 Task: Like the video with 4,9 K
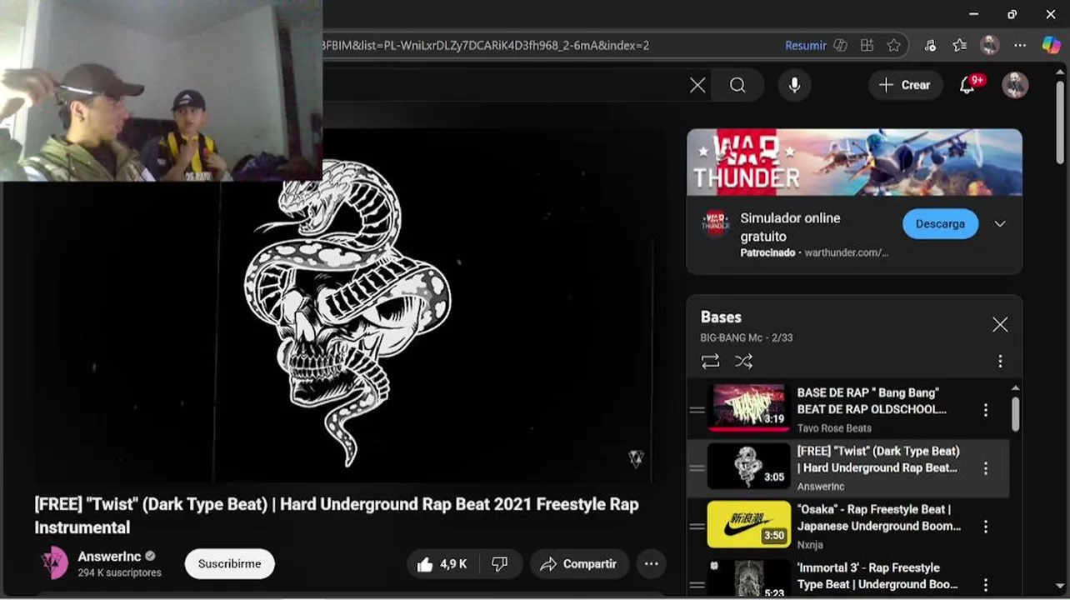point(442,564)
